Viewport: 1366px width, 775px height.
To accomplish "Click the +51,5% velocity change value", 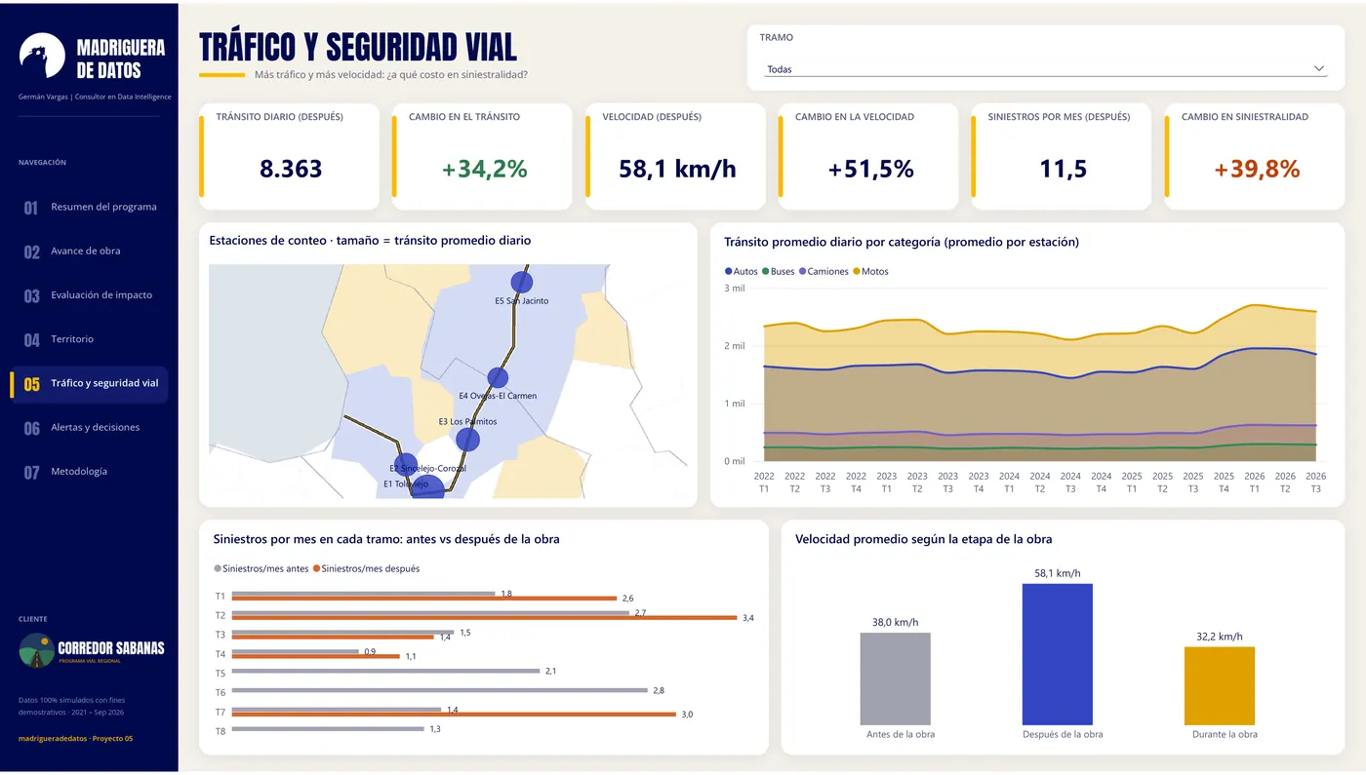I will point(870,169).
